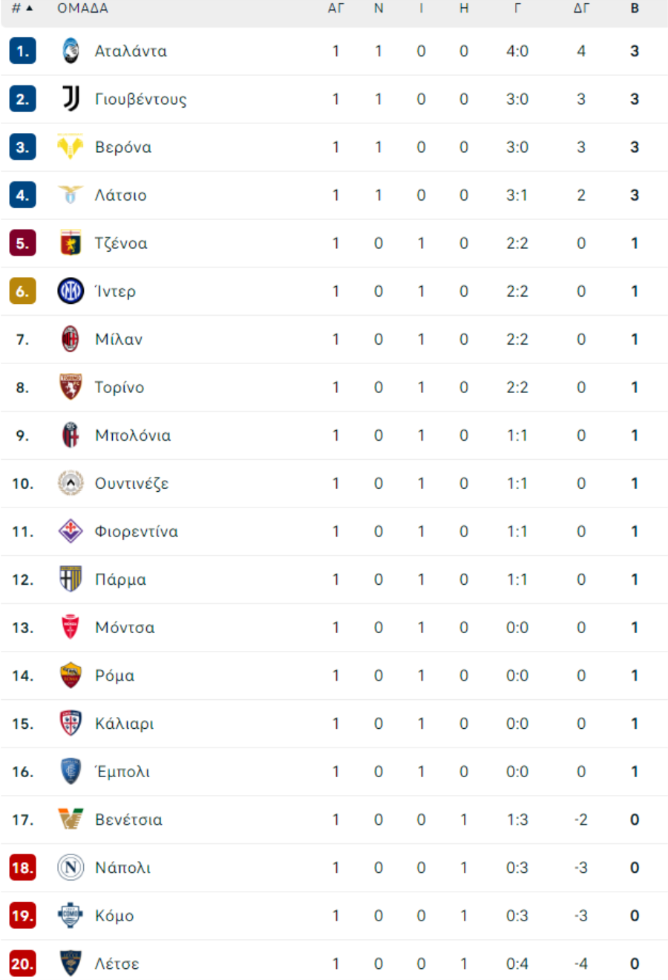
Task: Click the Napoli N logo
Action: [x=71, y=868]
